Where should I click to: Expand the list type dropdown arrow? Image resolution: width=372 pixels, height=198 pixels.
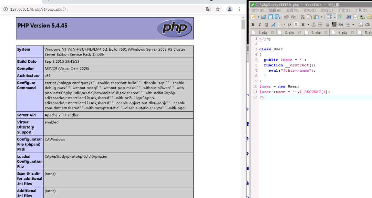[353, 25]
